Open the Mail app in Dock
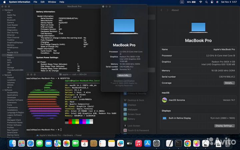The width and height of the screenshot is (240, 150). [49, 143]
